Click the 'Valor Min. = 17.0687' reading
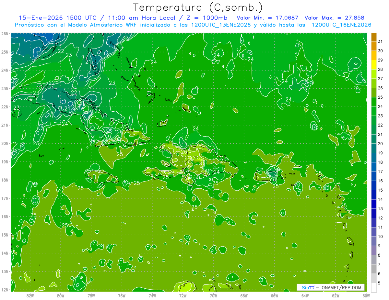The width and height of the screenshot is (389, 300). (267, 18)
